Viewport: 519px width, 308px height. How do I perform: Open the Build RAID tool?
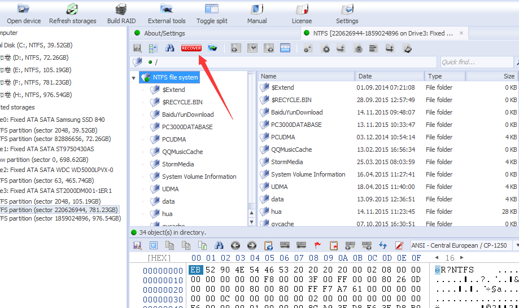pyautogui.click(x=121, y=14)
